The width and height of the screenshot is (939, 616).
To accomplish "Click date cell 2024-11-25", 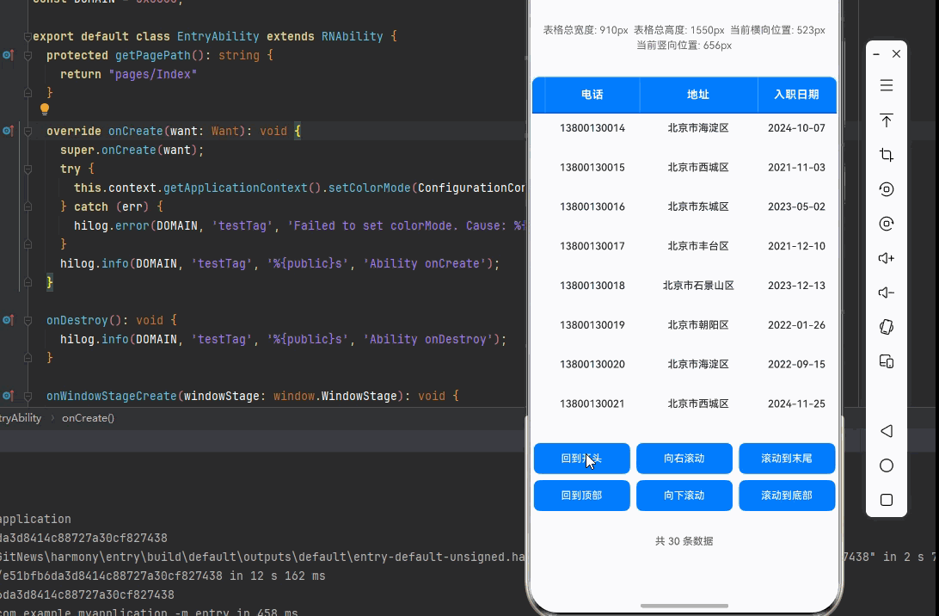I will pos(796,403).
